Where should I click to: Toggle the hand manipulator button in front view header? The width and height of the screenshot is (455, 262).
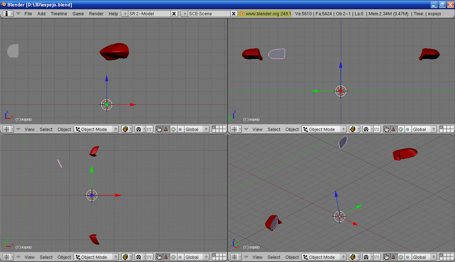159,129
